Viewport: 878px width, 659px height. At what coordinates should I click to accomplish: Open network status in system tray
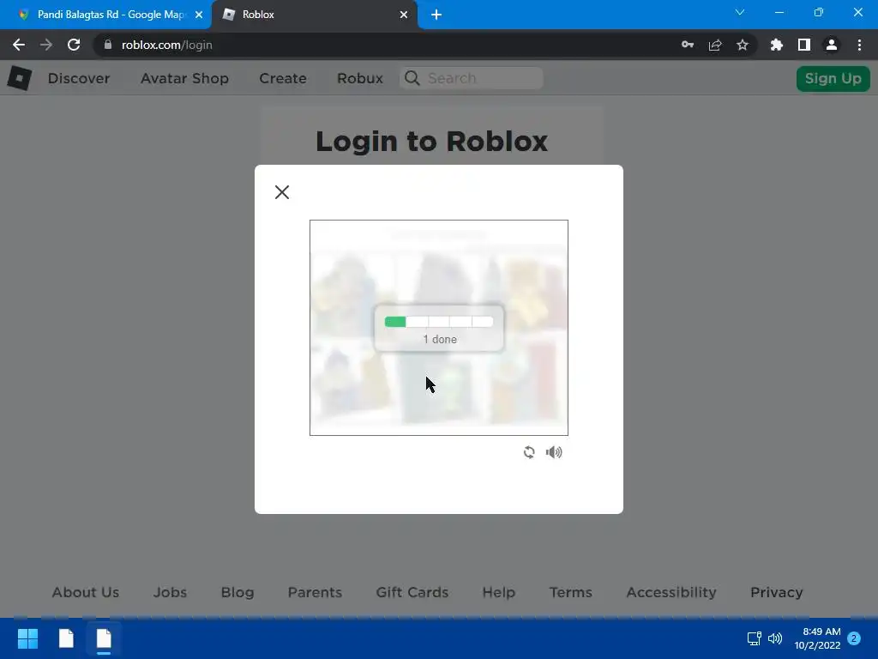pos(754,638)
